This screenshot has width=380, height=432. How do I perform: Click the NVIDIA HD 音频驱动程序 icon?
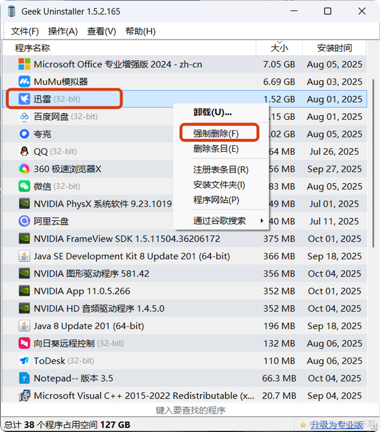24,308
